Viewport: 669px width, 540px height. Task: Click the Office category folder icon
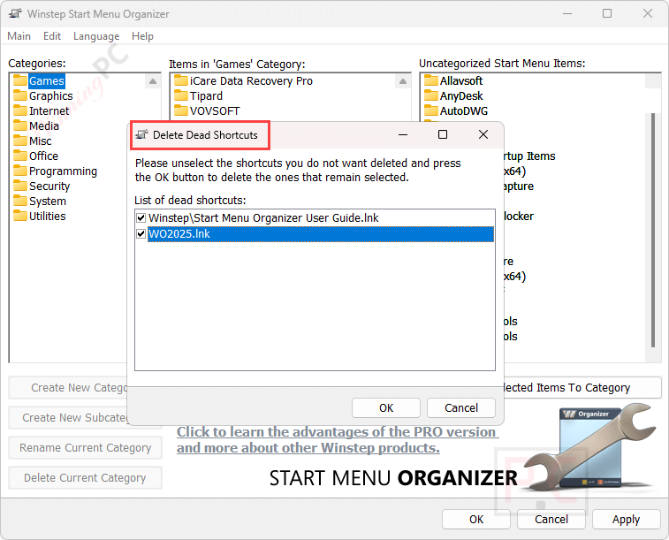pyautogui.click(x=20, y=156)
